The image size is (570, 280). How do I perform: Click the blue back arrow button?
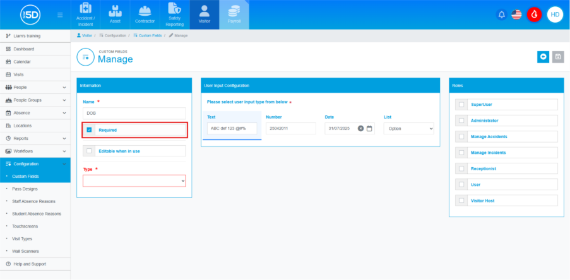pos(543,57)
